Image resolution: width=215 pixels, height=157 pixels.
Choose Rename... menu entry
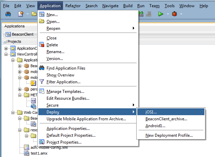click(88, 52)
